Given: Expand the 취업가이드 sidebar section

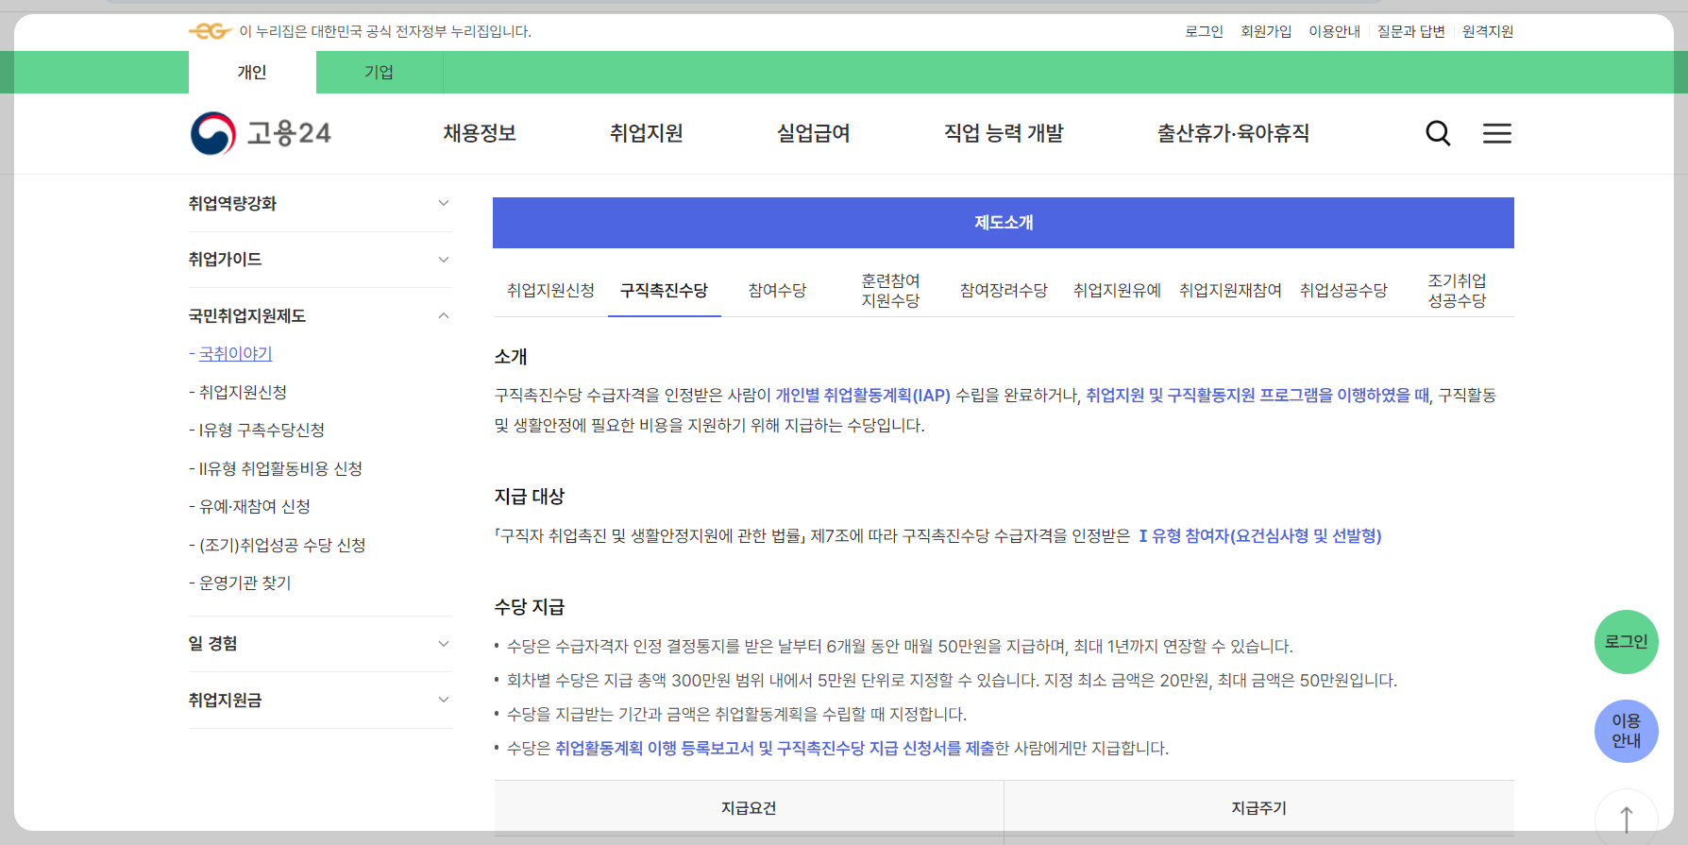Looking at the screenshot, I should tap(320, 260).
